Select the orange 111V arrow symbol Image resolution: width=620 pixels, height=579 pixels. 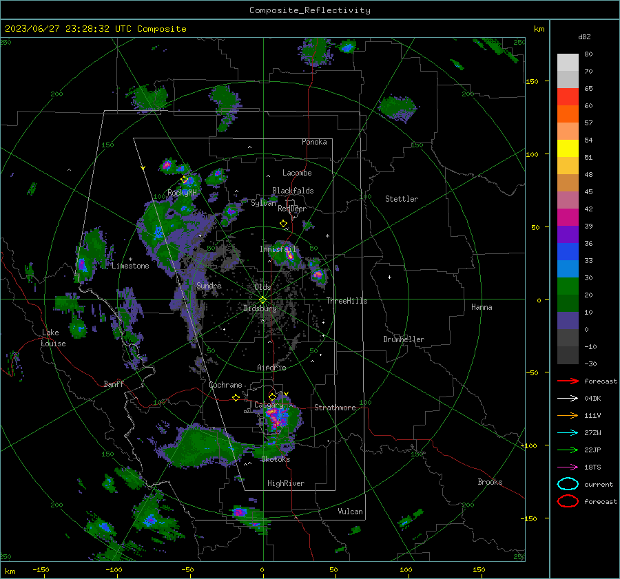click(x=568, y=415)
